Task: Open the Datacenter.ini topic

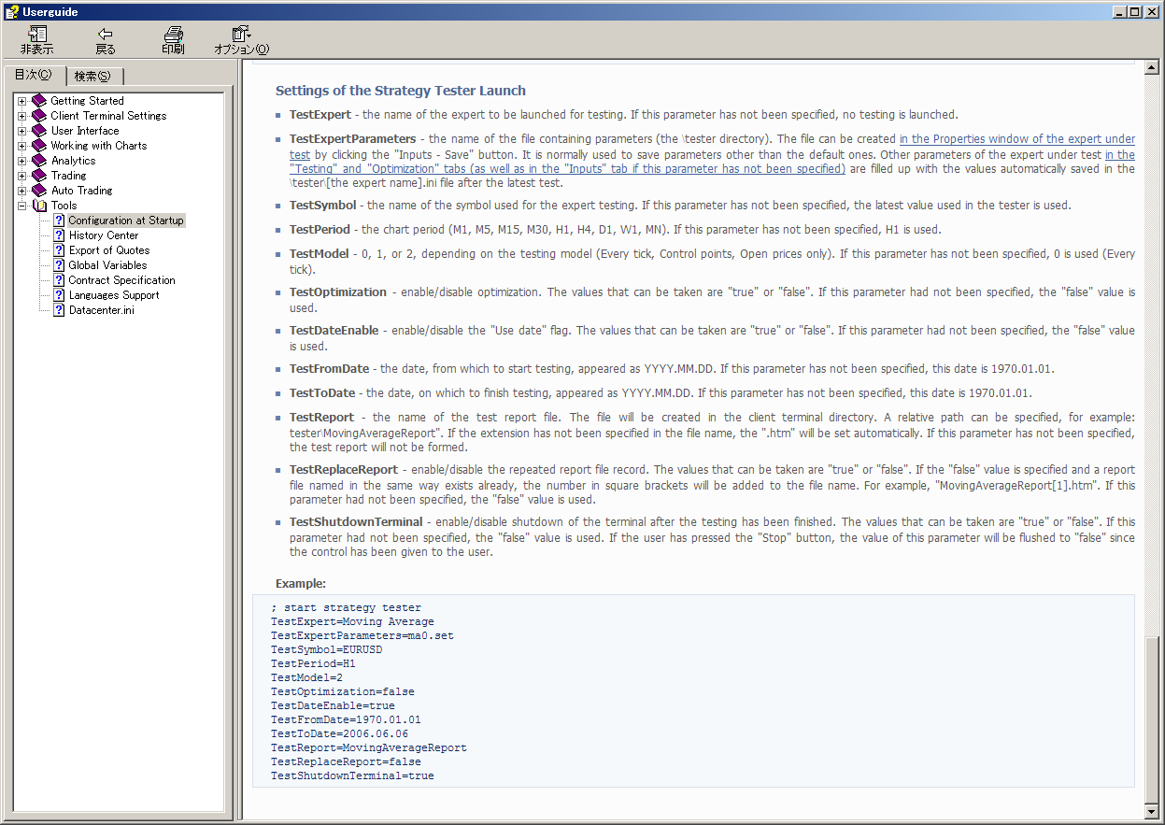Action: click(x=101, y=310)
